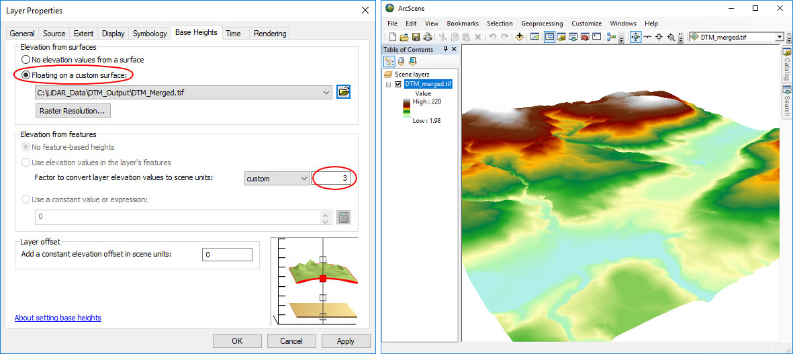Open the Geoprocessing menu
Screen dimensions: 793x354
coord(542,24)
